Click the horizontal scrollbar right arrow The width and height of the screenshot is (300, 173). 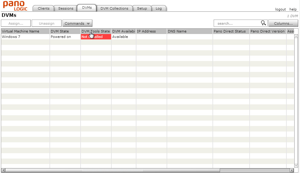[292, 170]
